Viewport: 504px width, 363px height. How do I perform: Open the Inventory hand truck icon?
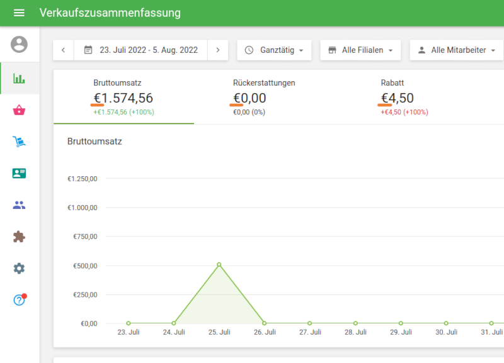coord(20,142)
